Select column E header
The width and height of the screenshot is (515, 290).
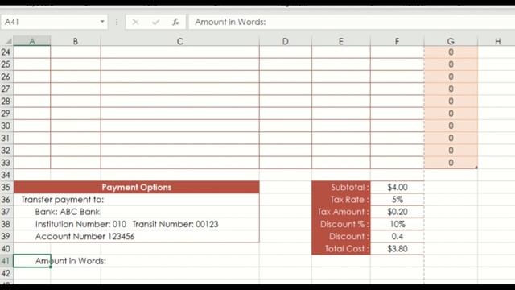pos(341,41)
